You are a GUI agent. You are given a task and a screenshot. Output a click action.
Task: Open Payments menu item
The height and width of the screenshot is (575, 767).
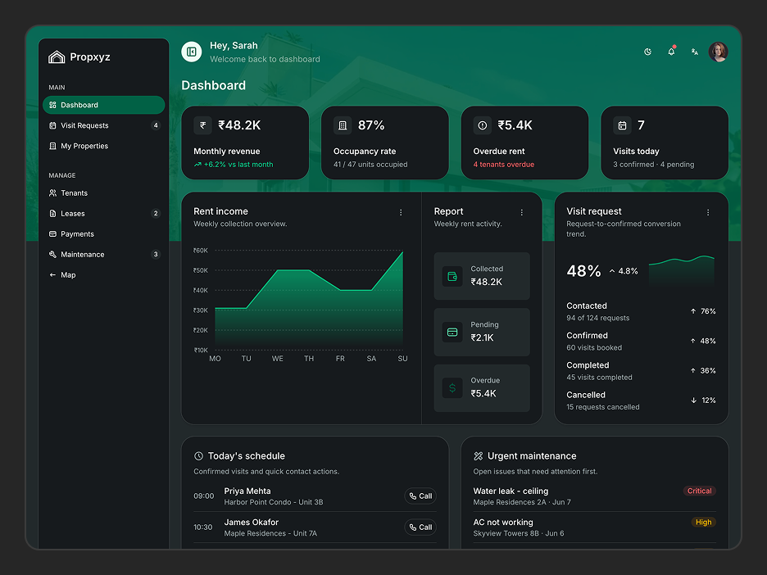[x=104, y=234]
